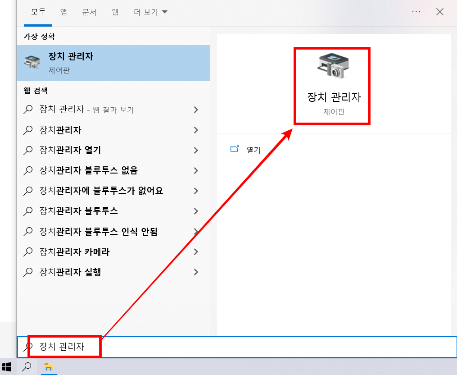
Task: Click search icon beside '장치관리자 카메라'
Action: 28,252
